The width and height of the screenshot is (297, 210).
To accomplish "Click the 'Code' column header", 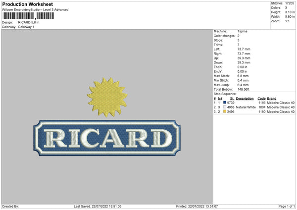I will pyautogui.click(x=261, y=99).
